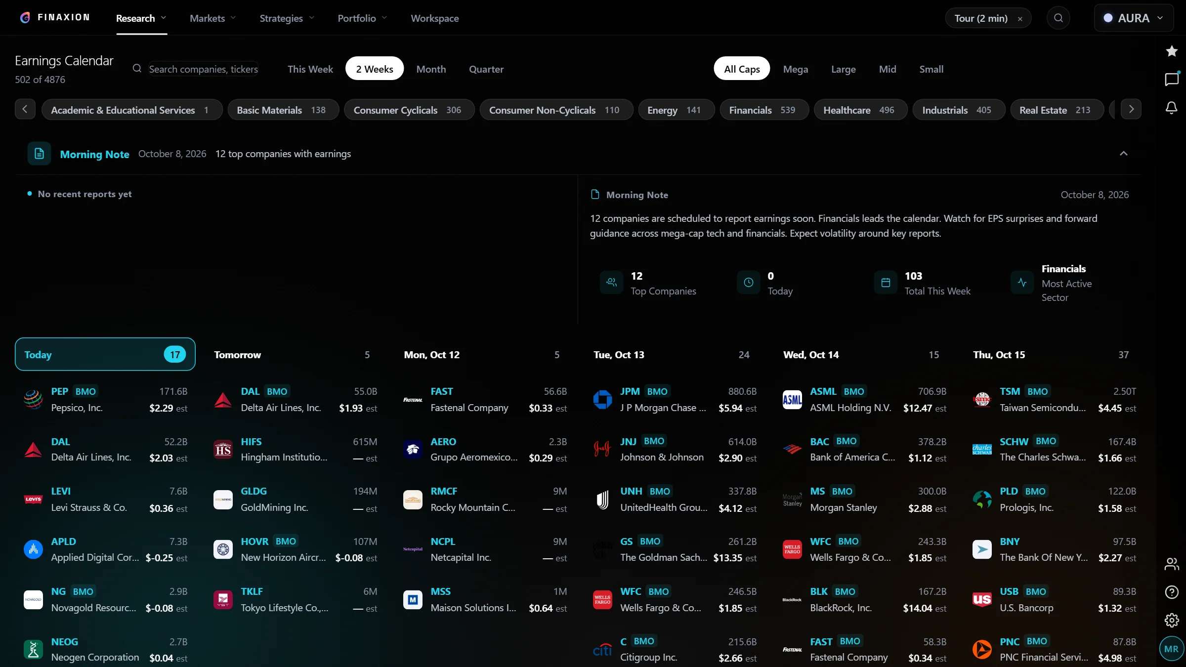Click the Citigroup logo icon
This screenshot has width=1186, height=667.
coord(602,649)
